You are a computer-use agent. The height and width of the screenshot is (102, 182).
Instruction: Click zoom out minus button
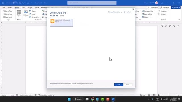click(162, 95)
